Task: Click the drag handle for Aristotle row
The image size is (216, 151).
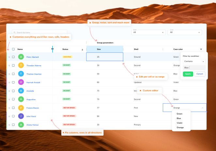Action: pyautogui.click(x=9, y=91)
